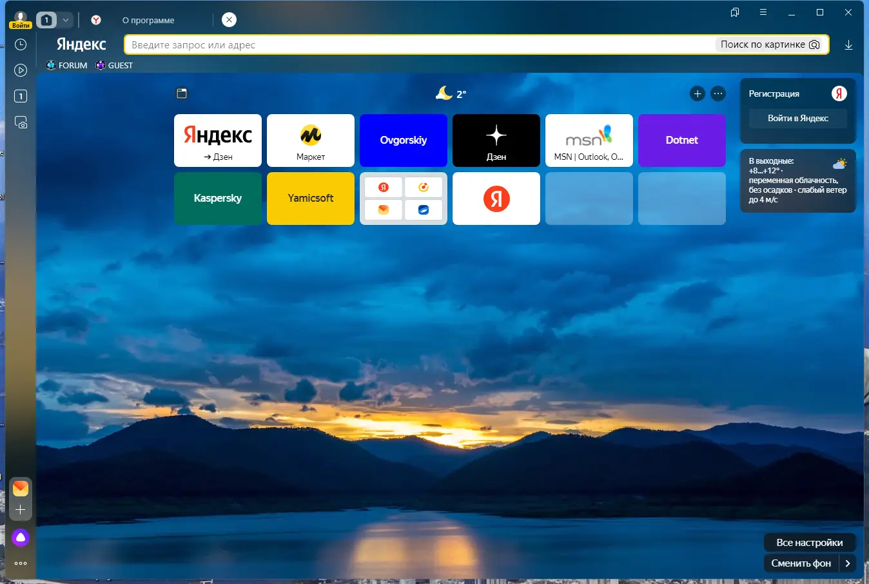Open the downloads arrow icon

[x=848, y=44]
